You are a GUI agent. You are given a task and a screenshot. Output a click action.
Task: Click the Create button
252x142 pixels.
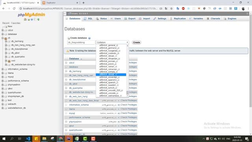click(x=137, y=42)
